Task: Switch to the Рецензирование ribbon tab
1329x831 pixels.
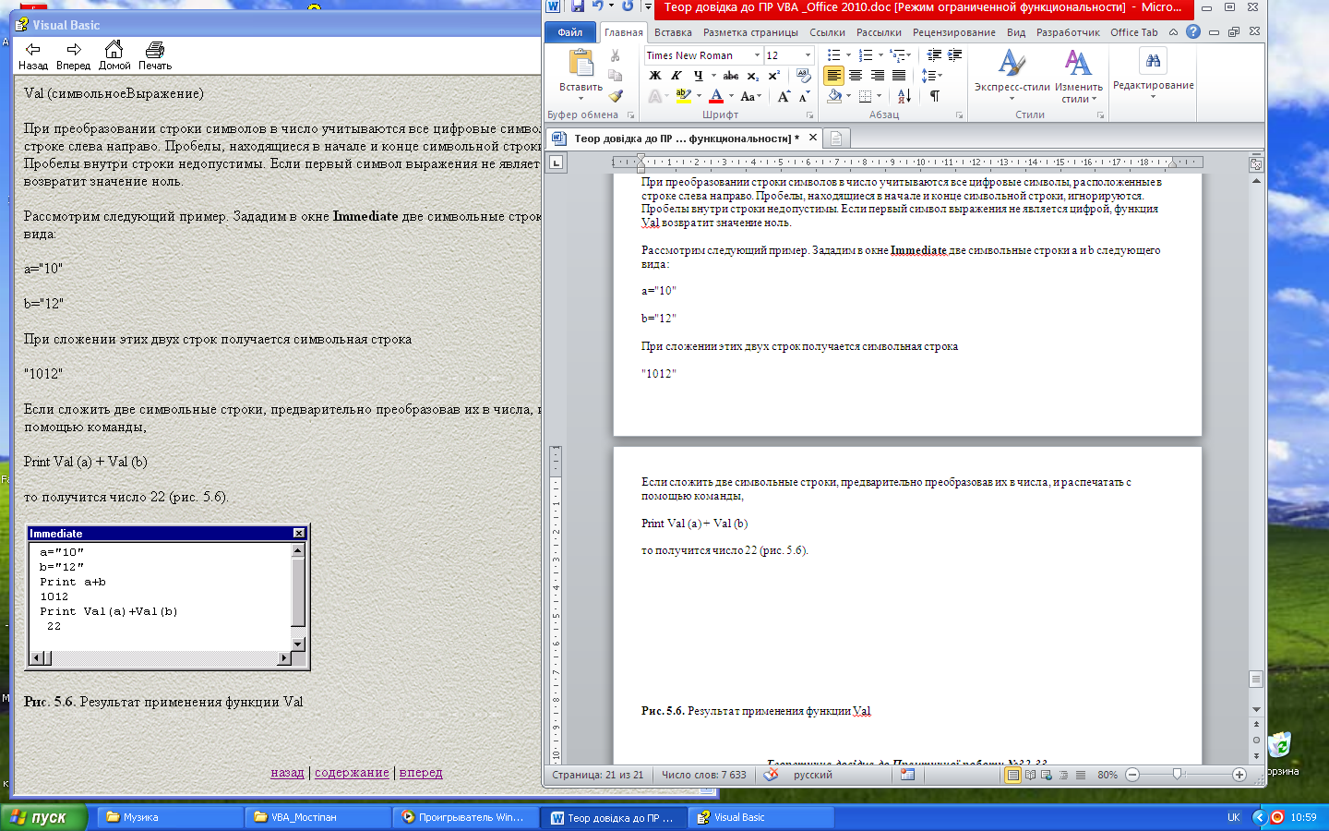Action: point(954,32)
